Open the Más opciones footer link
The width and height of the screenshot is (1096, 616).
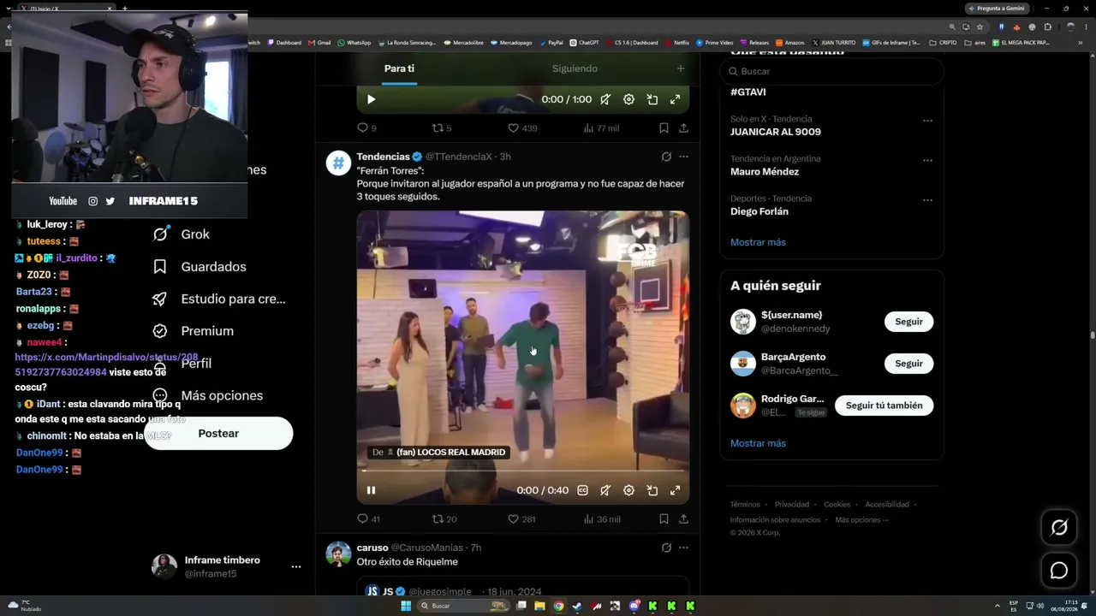click(x=861, y=520)
